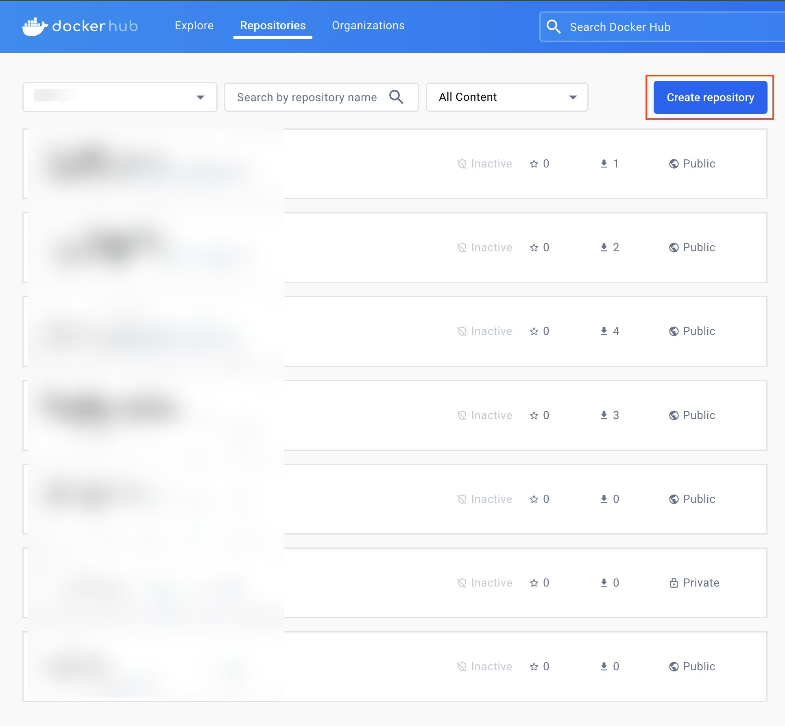
Task: Click the Inactive shield icon on the Private repository
Action: click(462, 583)
